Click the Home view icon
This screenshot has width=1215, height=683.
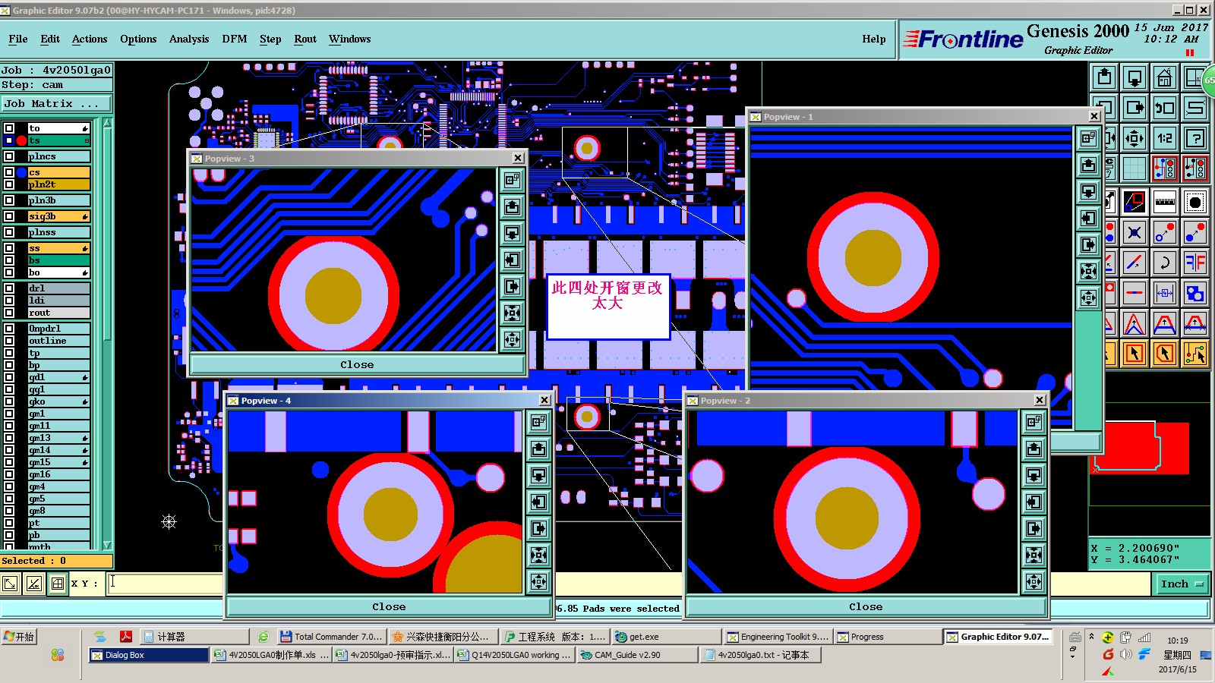coord(1164,77)
